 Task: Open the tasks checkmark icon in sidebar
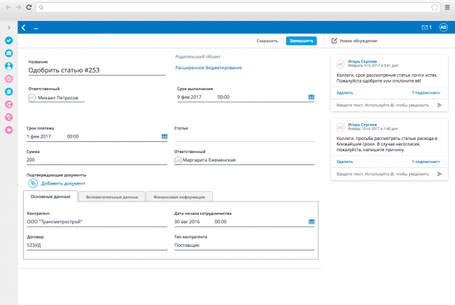coord(9,41)
